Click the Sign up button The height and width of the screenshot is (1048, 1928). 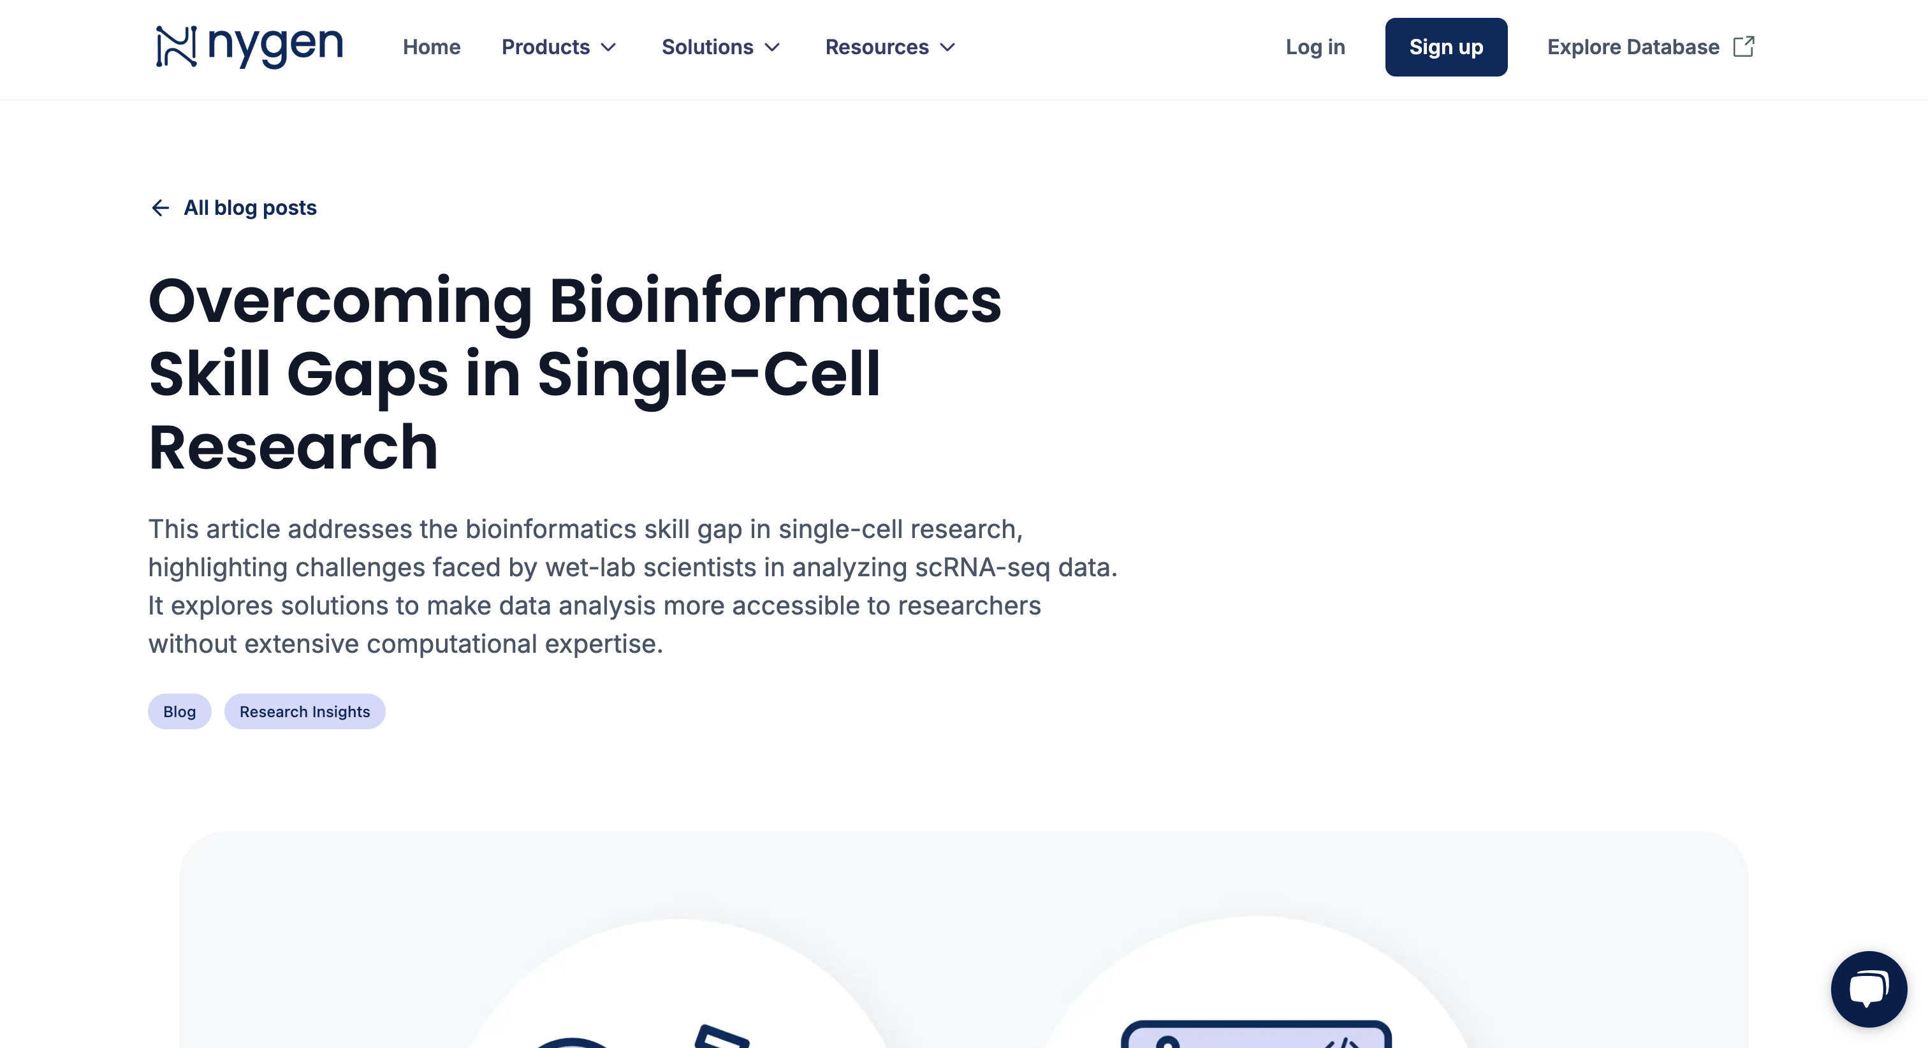pos(1446,47)
